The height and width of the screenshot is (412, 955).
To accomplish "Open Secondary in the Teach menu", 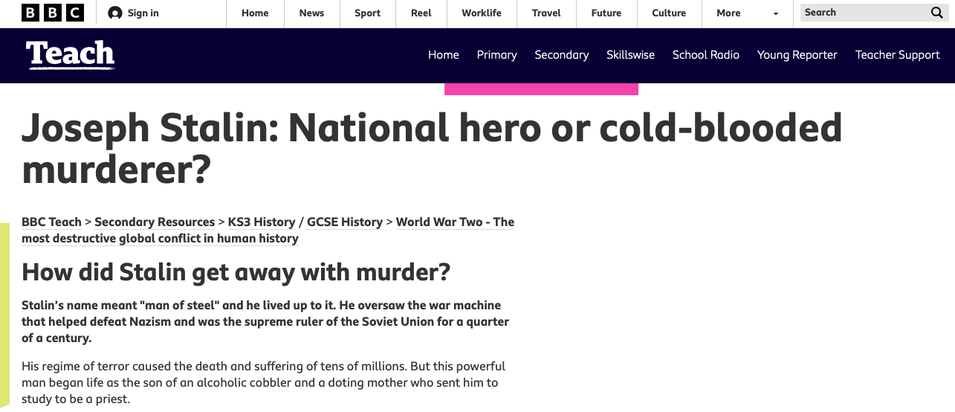I will click(x=562, y=55).
